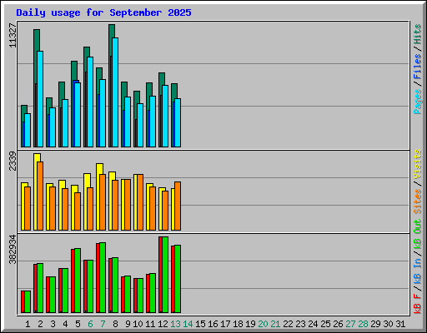Viewport: 427px width, 333px height.
Task: Click the 11327 hits axis value
Action: 13,36
